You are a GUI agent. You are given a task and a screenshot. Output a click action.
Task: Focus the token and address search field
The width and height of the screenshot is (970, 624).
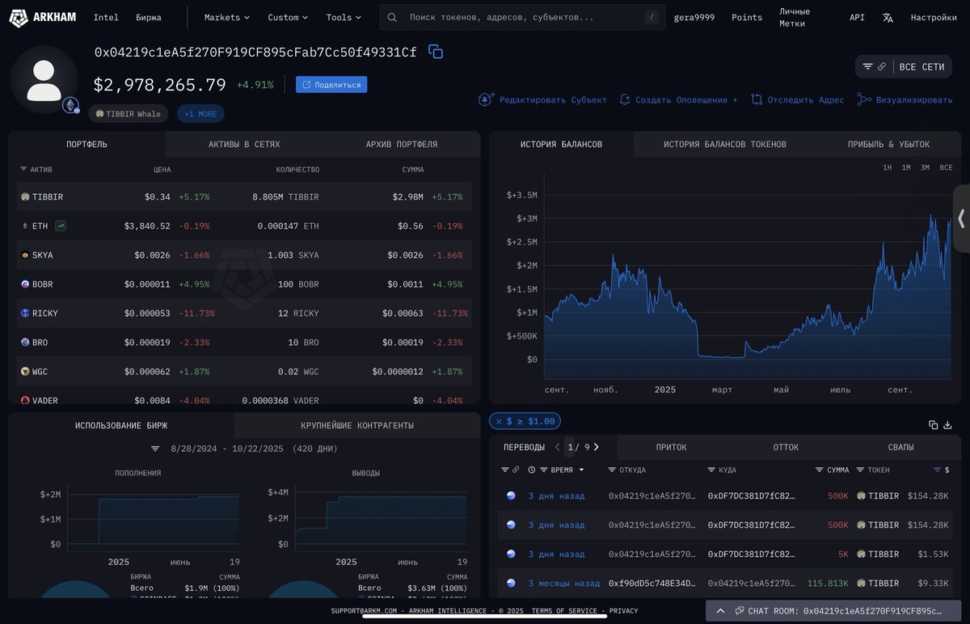click(x=523, y=17)
